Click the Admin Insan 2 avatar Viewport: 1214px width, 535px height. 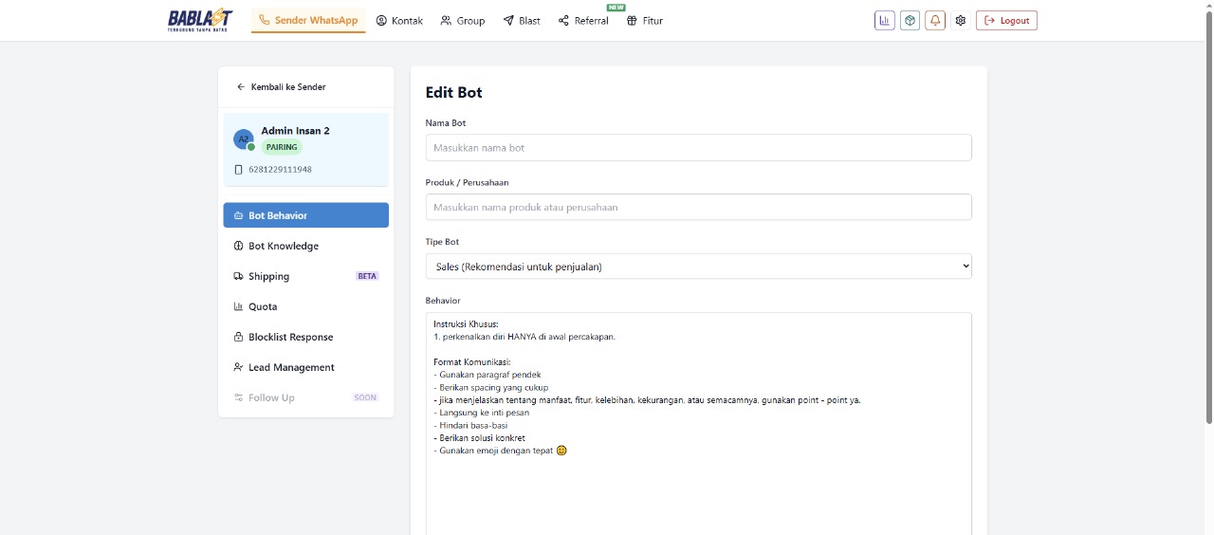coord(244,139)
